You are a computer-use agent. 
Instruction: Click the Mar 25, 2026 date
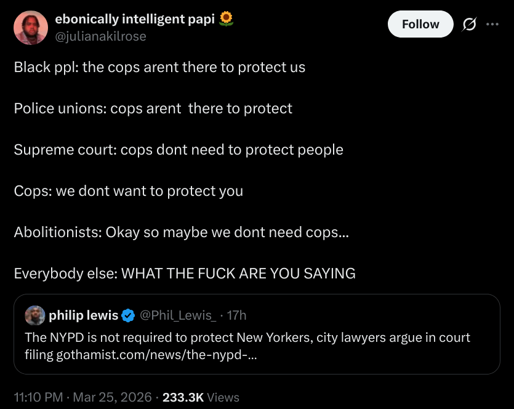tap(113, 397)
